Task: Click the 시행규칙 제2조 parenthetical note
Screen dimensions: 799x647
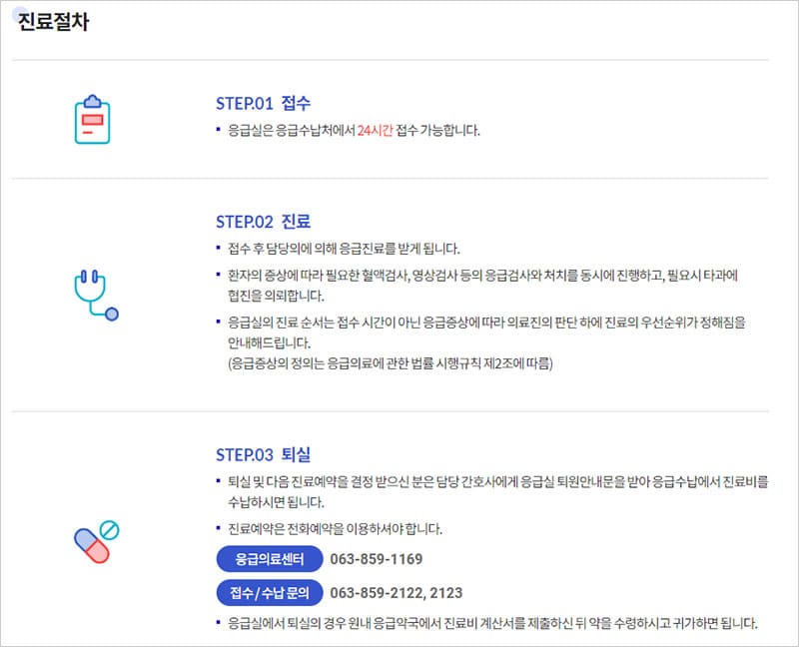Action: (x=390, y=363)
